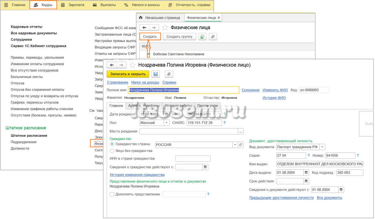The width and height of the screenshot is (375, 219).
Task: Switch to Начальная страница tab
Action: tap(160, 18)
